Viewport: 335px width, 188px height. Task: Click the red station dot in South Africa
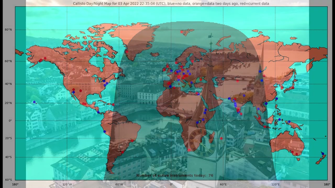pyautogui.click(x=189, y=150)
